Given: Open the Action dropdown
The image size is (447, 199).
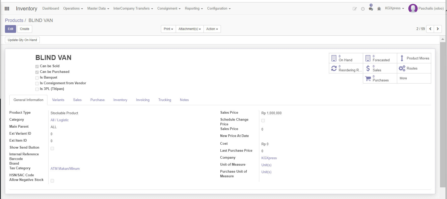Looking at the screenshot, I should pyautogui.click(x=212, y=29).
